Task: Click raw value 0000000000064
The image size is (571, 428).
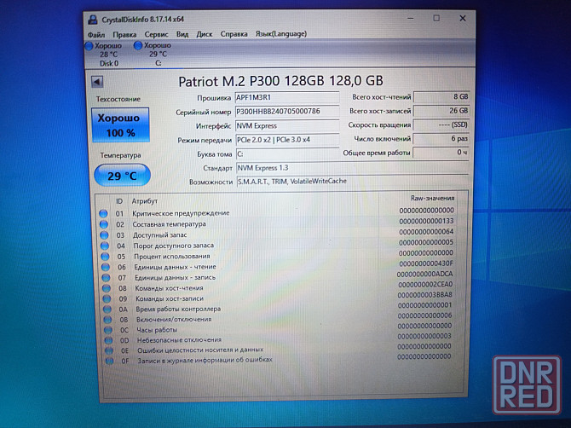Action: click(x=426, y=232)
